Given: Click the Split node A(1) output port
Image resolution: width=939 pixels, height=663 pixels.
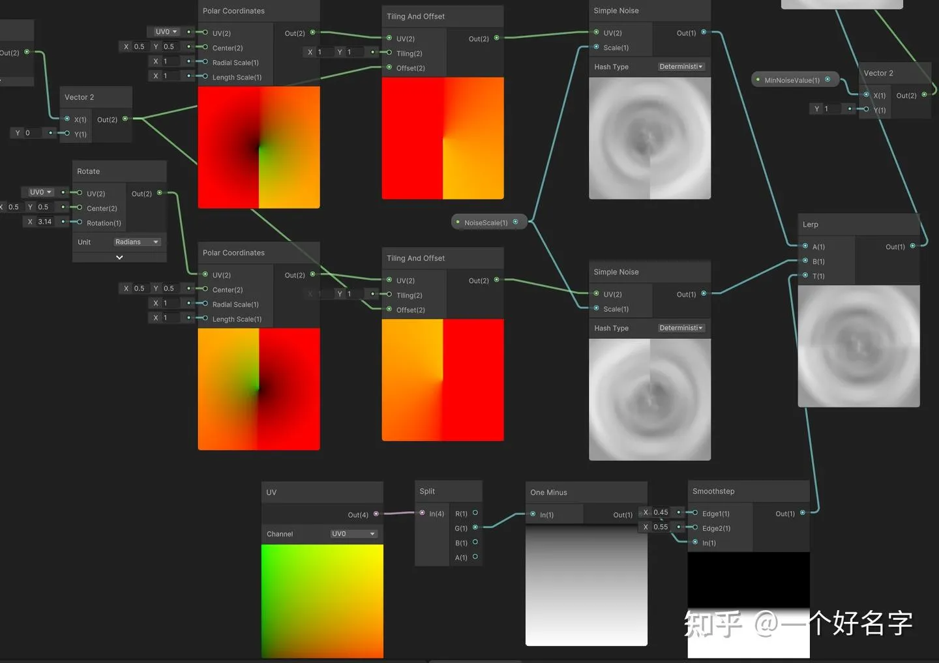Looking at the screenshot, I should [x=475, y=557].
